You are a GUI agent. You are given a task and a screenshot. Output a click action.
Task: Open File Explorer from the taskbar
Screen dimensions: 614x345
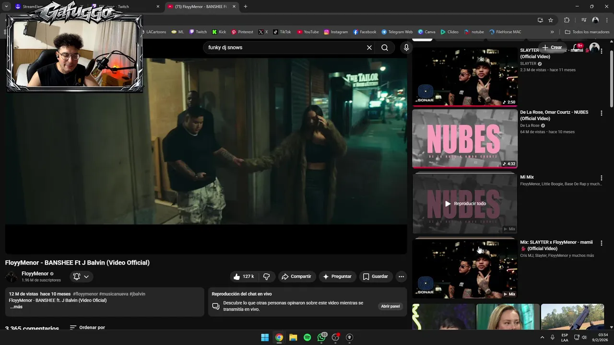(293, 337)
